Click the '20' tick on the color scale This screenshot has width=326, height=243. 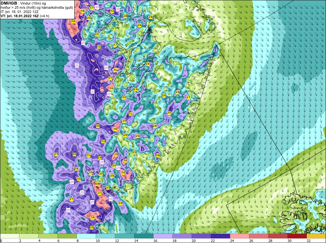tap(194, 241)
